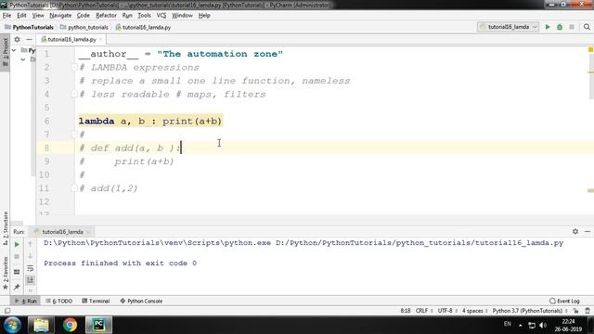Image resolution: width=594 pixels, height=334 pixels.
Task: Open Navigate menu
Action: 60,16
